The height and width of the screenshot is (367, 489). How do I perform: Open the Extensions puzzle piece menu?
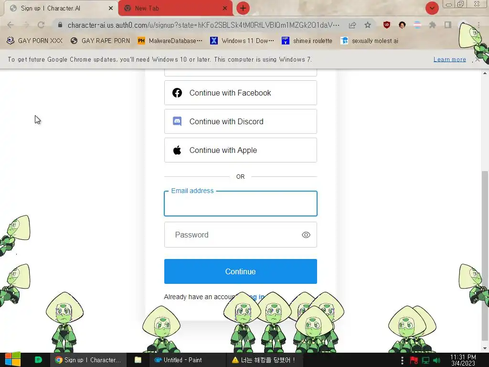432,25
